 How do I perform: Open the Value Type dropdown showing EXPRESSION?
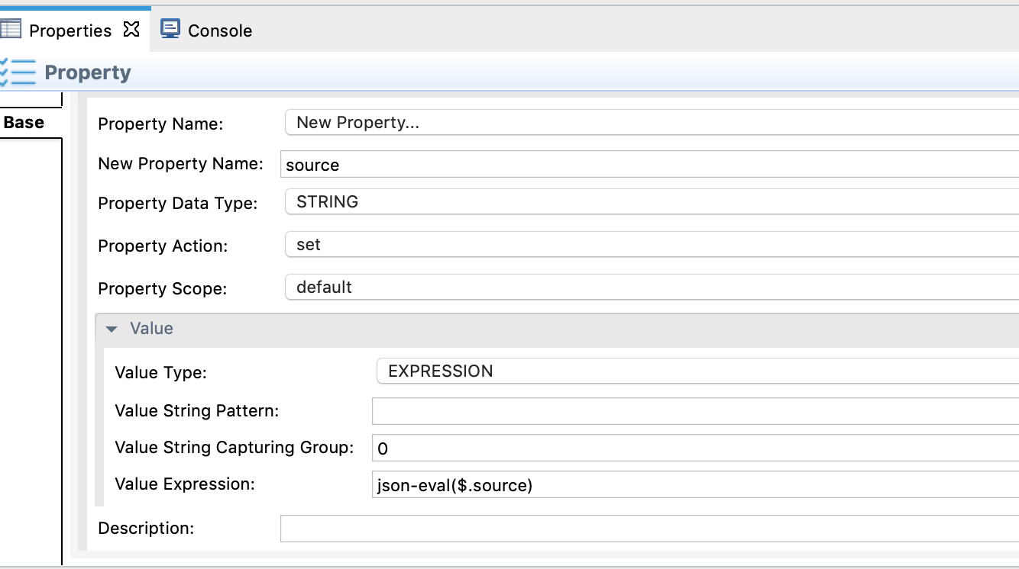697,371
